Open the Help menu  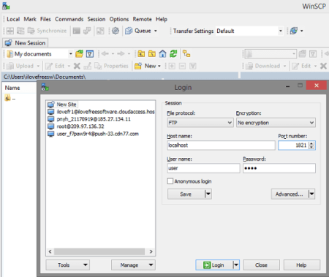coord(162,19)
